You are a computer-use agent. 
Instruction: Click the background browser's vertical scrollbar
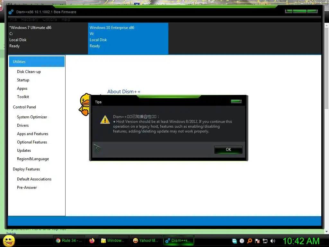[327, 128]
